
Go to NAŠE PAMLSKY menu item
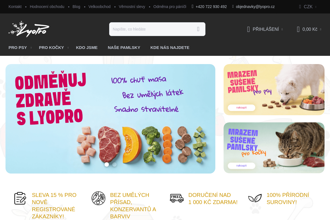click(x=124, y=48)
